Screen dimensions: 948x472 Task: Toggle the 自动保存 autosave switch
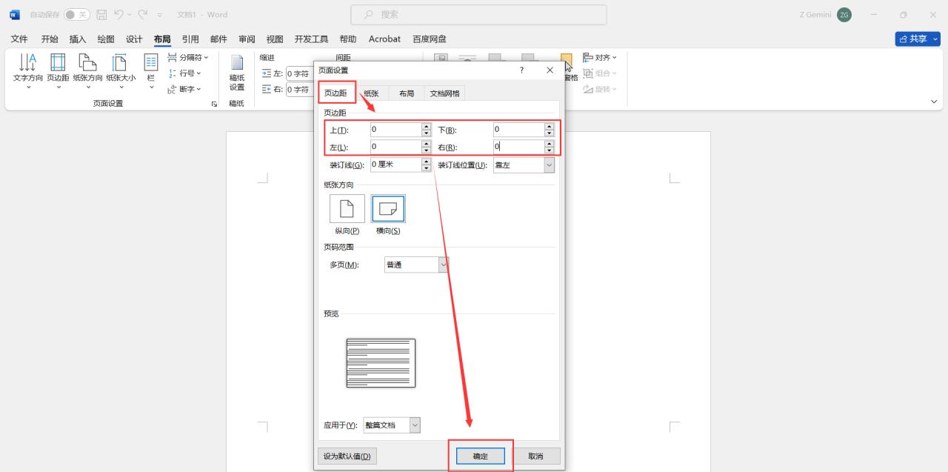(x=76, y=15)
